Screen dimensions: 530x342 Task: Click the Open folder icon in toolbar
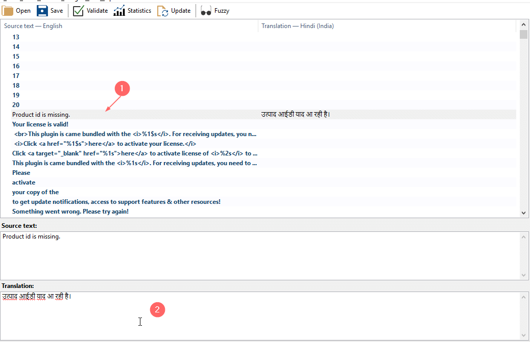pyautogui.click(x=8, y=11)
